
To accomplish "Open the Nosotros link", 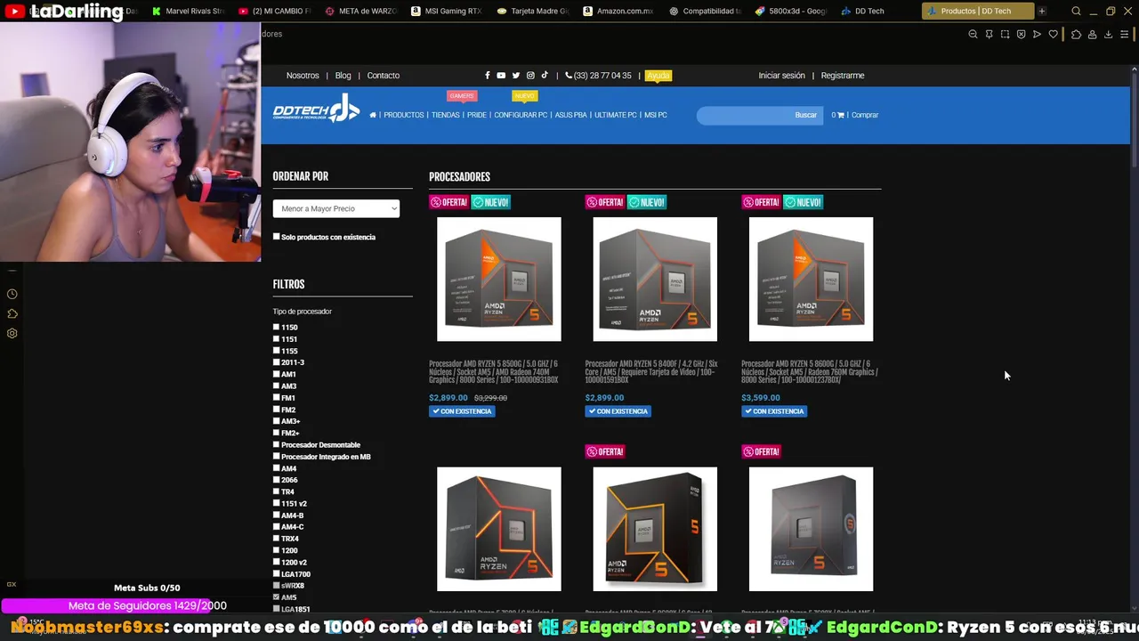I will (303, 76).
